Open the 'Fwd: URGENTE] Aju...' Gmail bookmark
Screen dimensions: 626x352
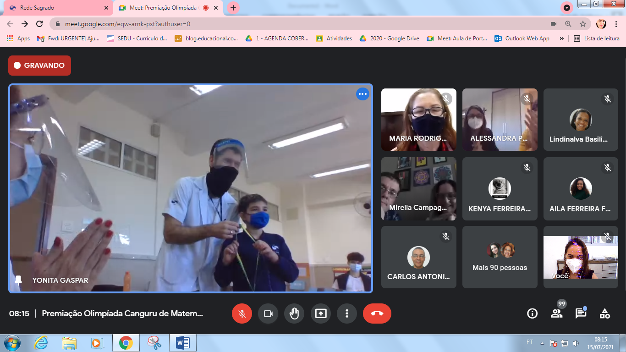tap(68, 38)
